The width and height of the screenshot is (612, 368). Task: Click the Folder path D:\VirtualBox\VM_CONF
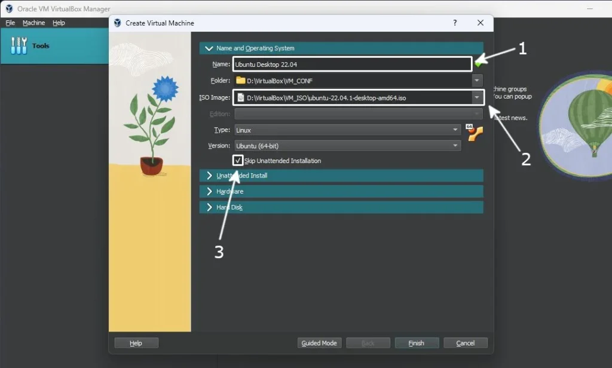pos(280,81)
